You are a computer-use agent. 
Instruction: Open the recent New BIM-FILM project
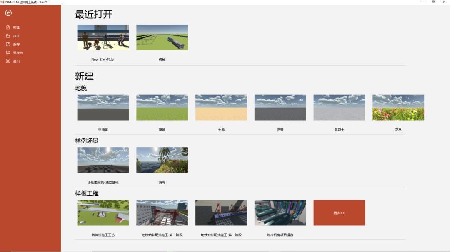(x=102, y=37)
